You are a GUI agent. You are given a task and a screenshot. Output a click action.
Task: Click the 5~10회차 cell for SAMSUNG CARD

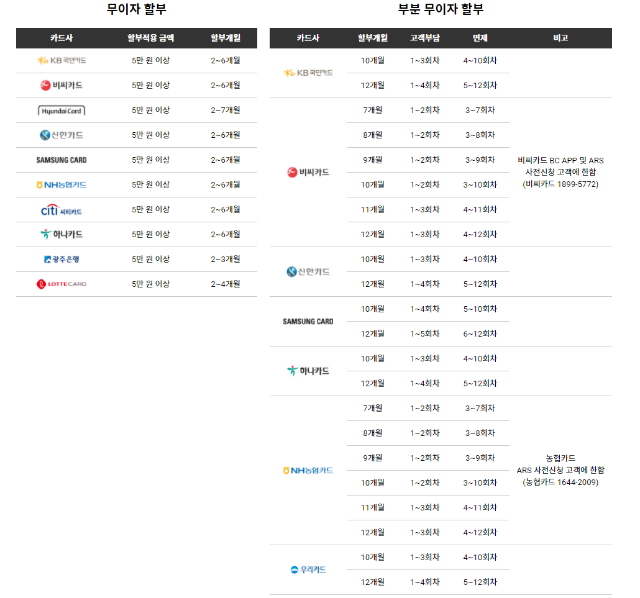(x=480, y=309)
